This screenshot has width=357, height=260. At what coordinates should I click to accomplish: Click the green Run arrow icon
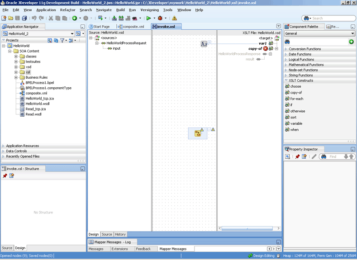click(x=149, y=18)
